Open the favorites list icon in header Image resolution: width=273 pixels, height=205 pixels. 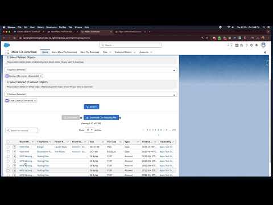click(x=231, y=45)
